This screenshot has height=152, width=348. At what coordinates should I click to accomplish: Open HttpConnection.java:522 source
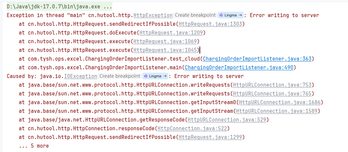[193, 128]
